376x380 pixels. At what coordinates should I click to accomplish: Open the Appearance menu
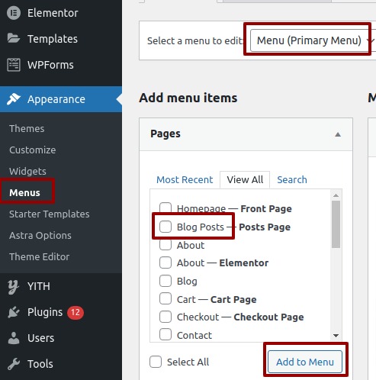click(x=61, y=99)
